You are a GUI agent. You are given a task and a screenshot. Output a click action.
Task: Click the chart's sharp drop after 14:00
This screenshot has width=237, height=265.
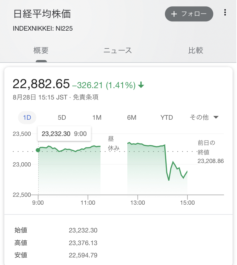[x=166, y=161]
